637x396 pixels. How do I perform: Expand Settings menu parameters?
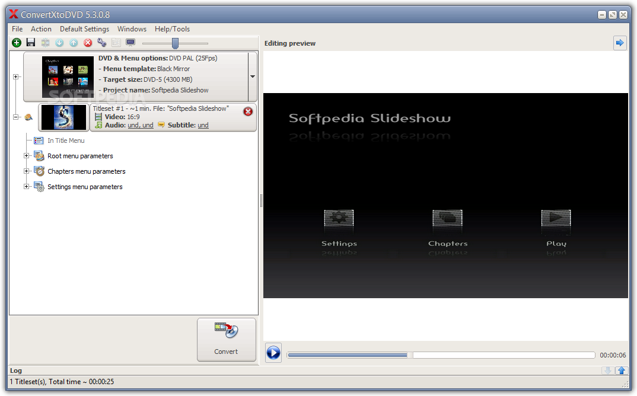coord(27,186)
